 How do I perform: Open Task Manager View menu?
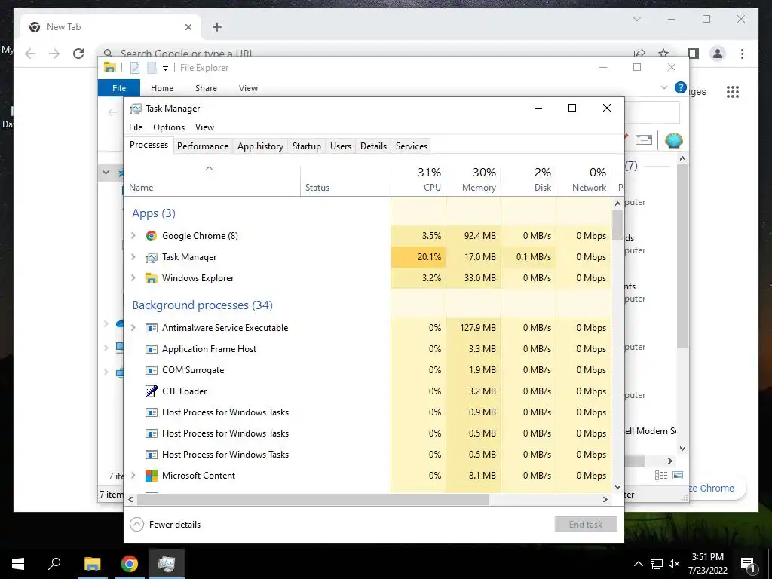(204, 127)
